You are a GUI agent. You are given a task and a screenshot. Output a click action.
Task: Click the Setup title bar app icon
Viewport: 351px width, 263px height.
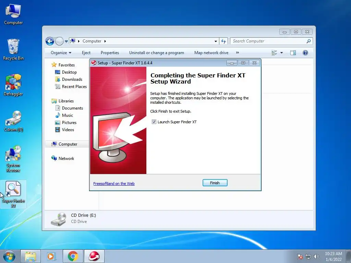click(x=94, y=63)
